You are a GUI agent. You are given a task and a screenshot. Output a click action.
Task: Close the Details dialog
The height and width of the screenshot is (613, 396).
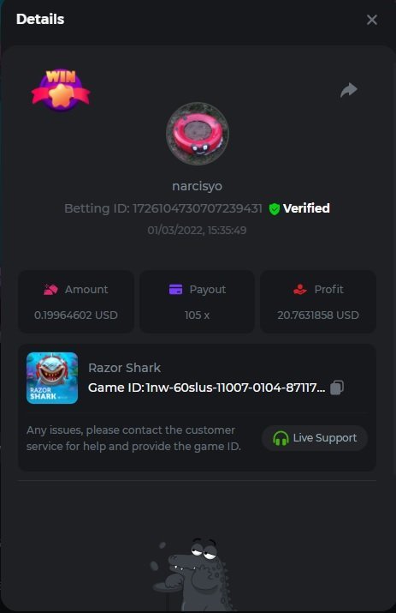pyautogui.click(x=372, y=20)
